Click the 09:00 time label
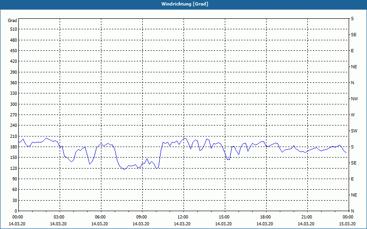367x229 pixels. tap(142, 217)
